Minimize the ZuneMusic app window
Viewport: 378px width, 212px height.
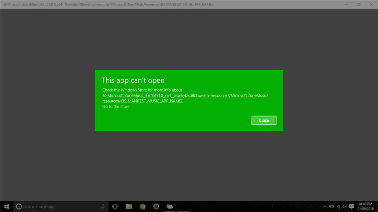(346, 4)
